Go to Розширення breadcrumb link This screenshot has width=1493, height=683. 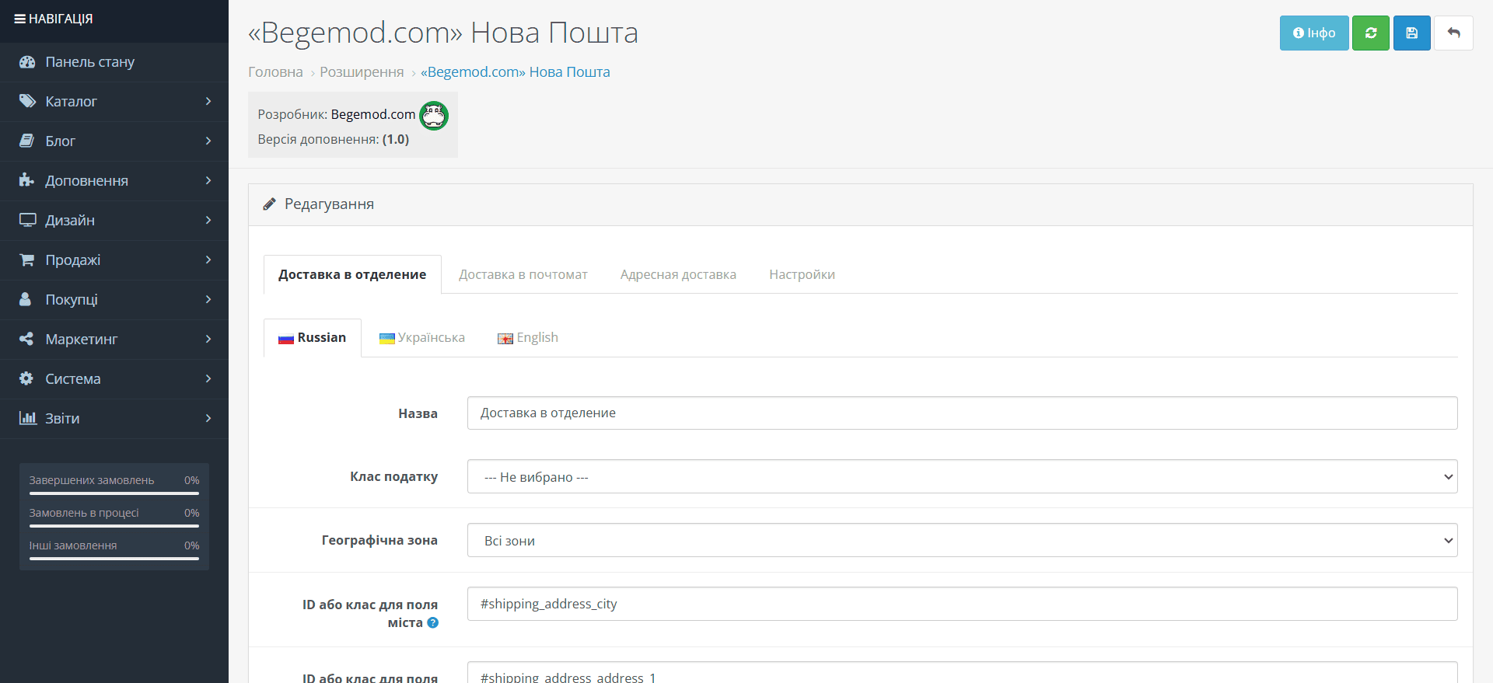point(362,72)
